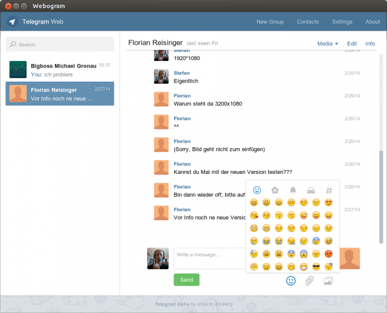Open the Info link for Florian Reisinger

tap(370, 44)
